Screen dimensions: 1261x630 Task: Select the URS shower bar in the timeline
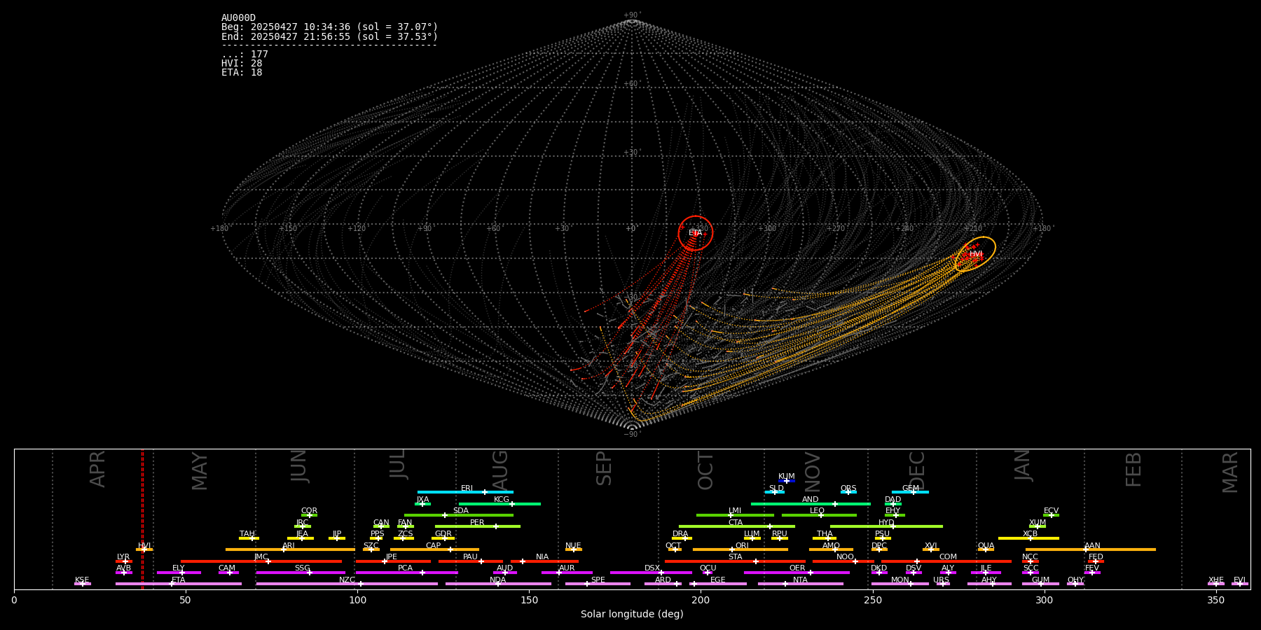[943, 584]
